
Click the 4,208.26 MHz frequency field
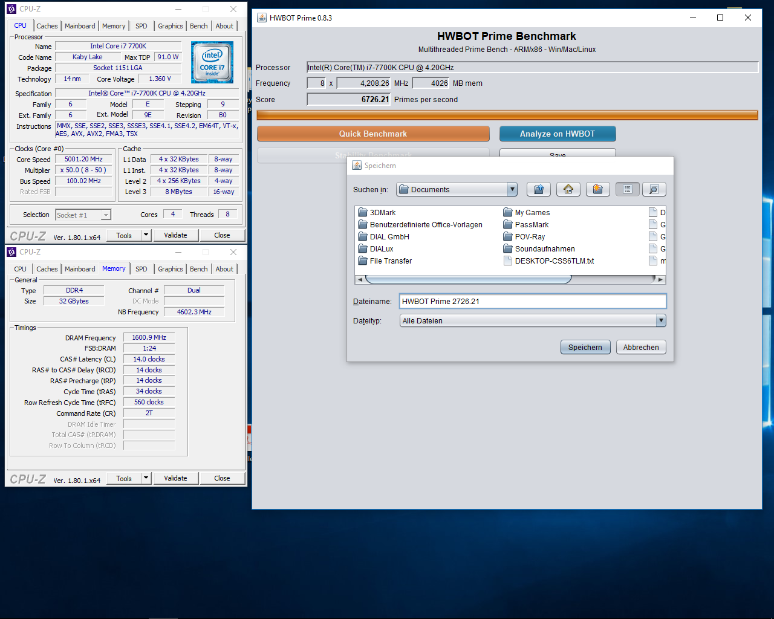click(x=364, y=83)
